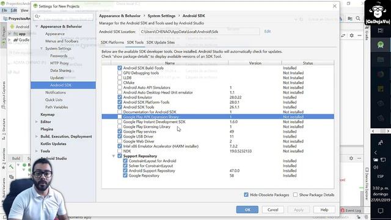Select the SDK Tools tab

pos(135,42)
